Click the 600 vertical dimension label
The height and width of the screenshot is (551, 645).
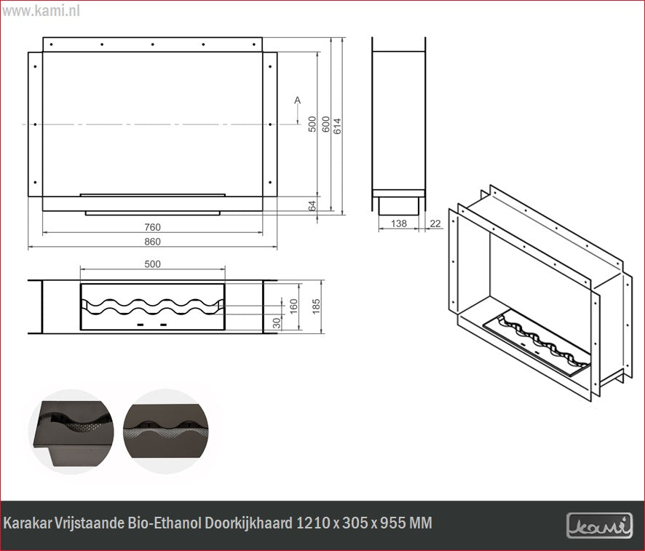[x=325, y=125]
